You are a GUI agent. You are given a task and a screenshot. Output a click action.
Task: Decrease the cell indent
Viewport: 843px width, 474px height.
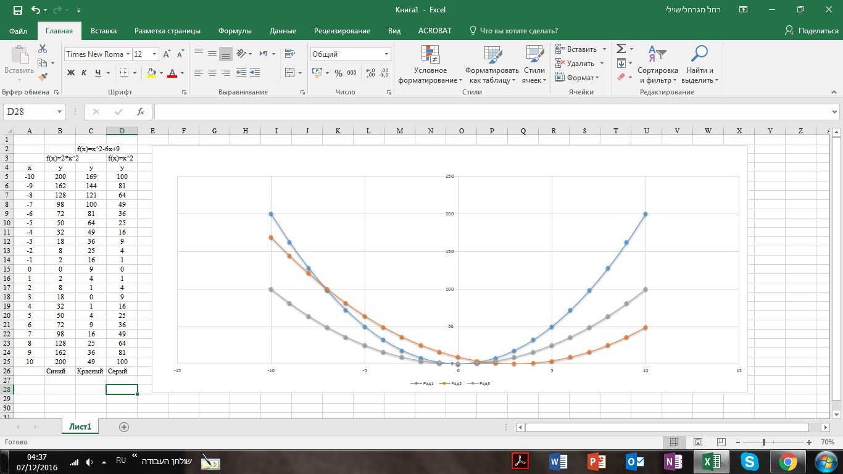[241, 73]
